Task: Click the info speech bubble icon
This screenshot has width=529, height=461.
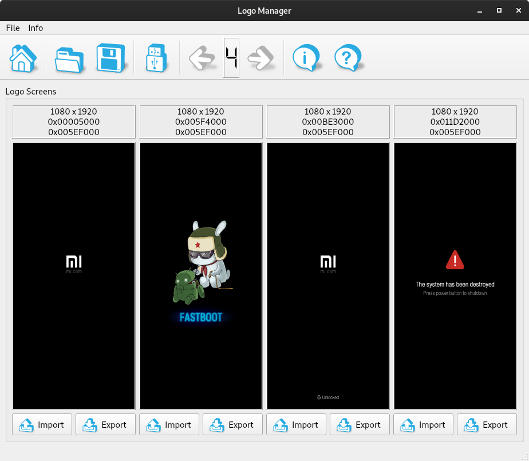Action: tap(306, 58)
